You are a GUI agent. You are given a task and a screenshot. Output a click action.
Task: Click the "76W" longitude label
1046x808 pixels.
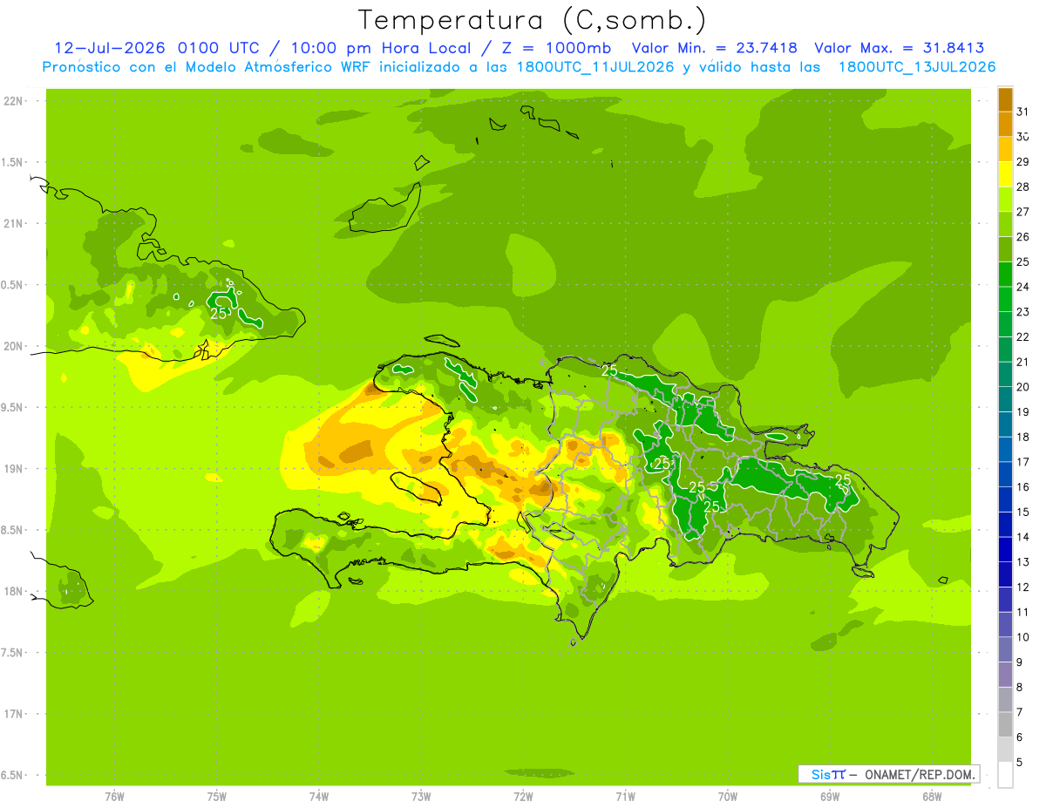(x=114, y=797)
